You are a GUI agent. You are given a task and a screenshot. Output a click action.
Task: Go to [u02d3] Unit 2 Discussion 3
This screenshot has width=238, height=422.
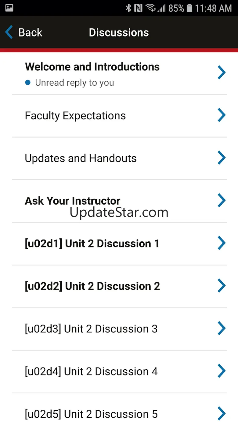(91, 329)
